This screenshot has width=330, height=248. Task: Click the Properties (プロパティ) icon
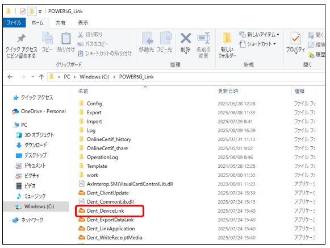[x=295, y=38]
